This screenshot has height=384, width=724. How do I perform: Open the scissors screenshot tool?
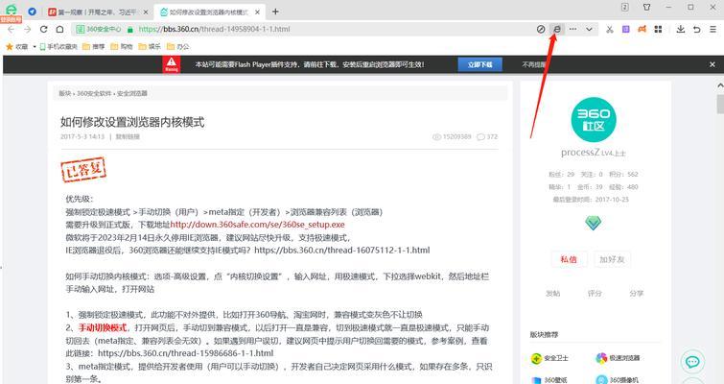pos(610,29)
